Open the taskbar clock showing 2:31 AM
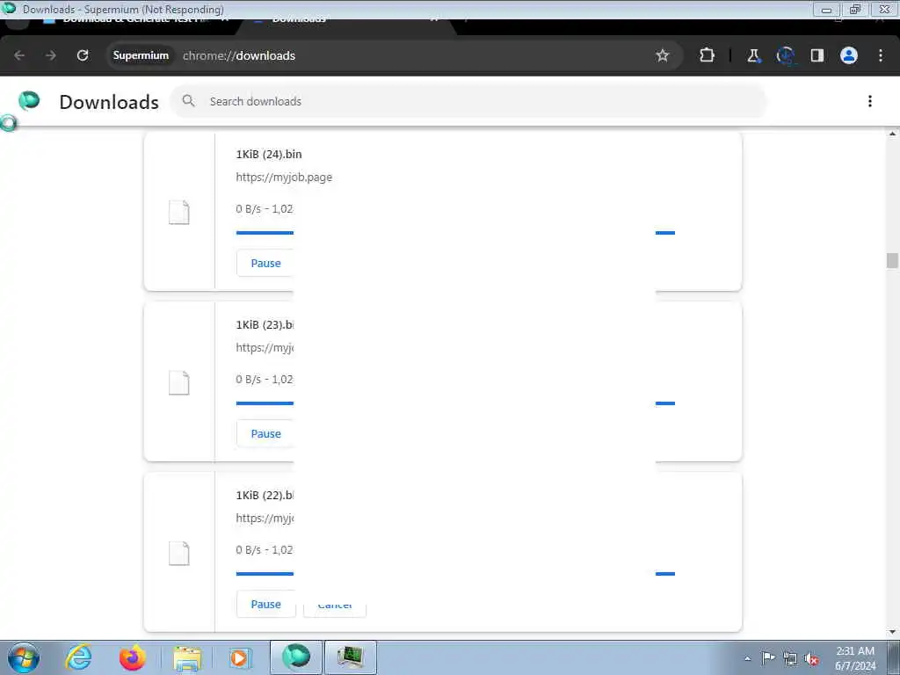Image resolution: width=900 pixels, height=675 pixels. click(855, 658)
